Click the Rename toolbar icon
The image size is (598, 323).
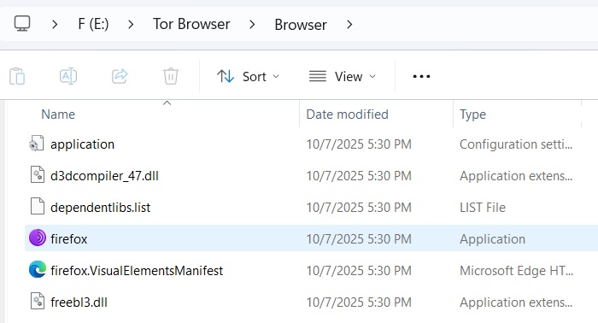tap(68, 76)
